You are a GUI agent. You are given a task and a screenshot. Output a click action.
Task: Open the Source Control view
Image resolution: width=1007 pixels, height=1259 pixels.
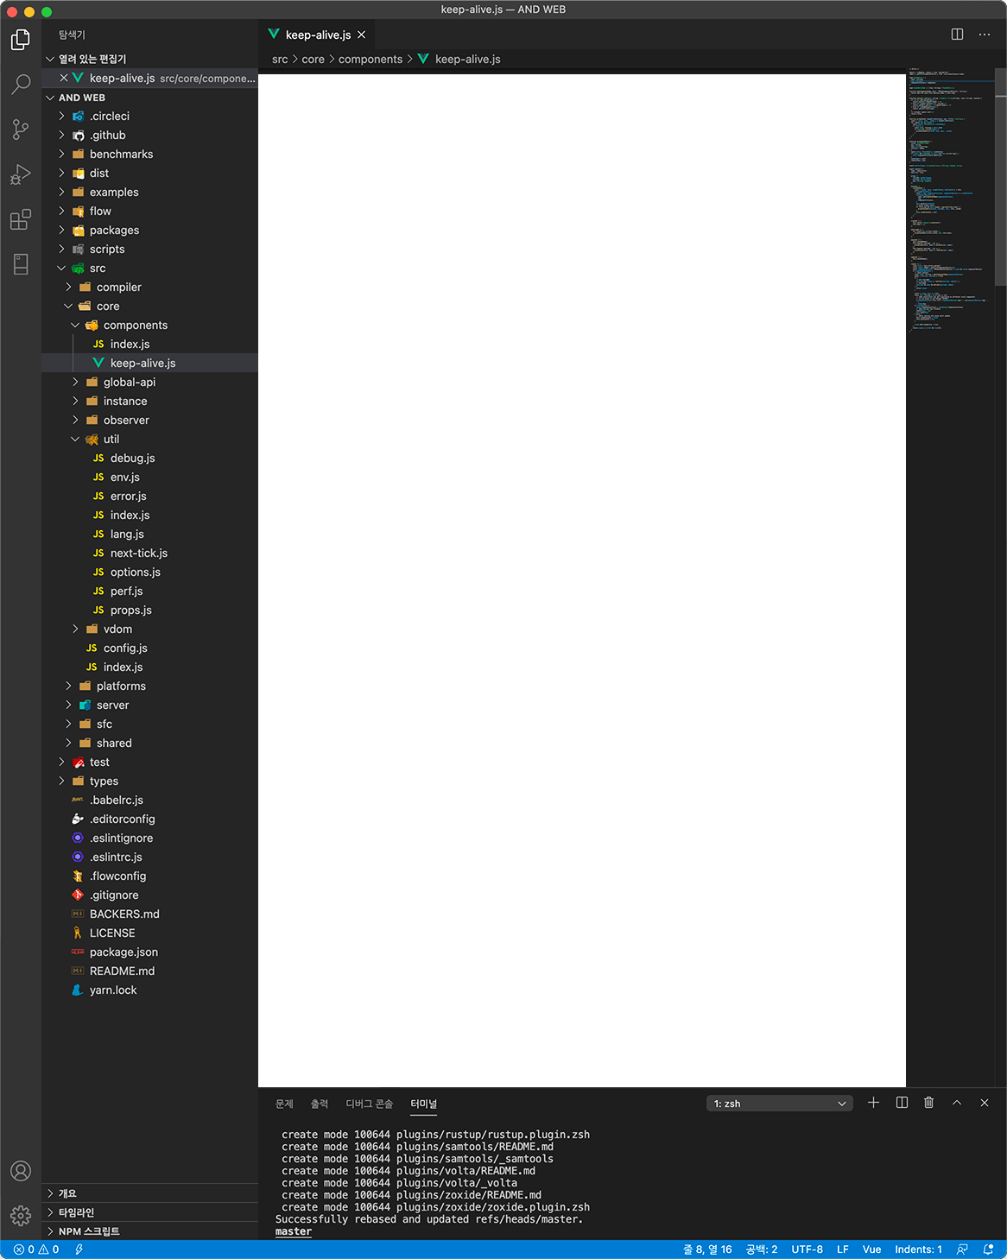tap(21, 130)
